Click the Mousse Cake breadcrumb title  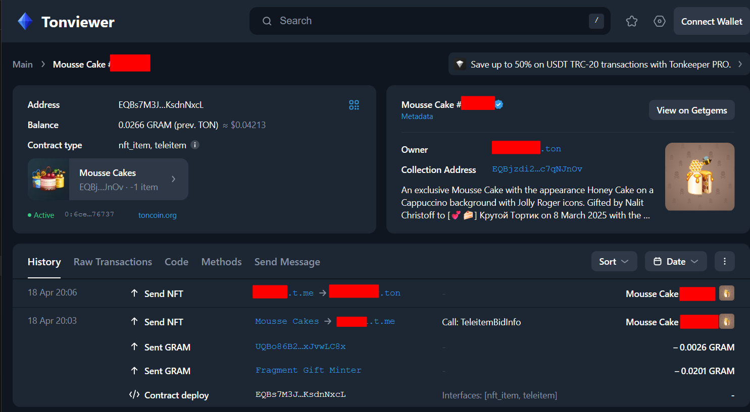[x=102, y=64]
